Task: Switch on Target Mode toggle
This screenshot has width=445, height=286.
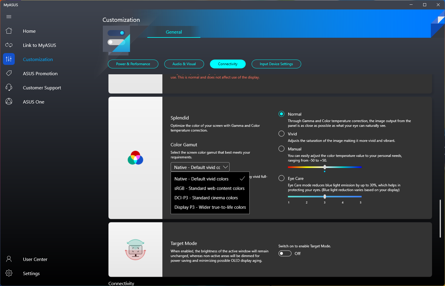Action: (285, 254)
